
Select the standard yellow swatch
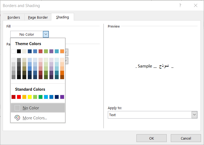tap(30, 97)
